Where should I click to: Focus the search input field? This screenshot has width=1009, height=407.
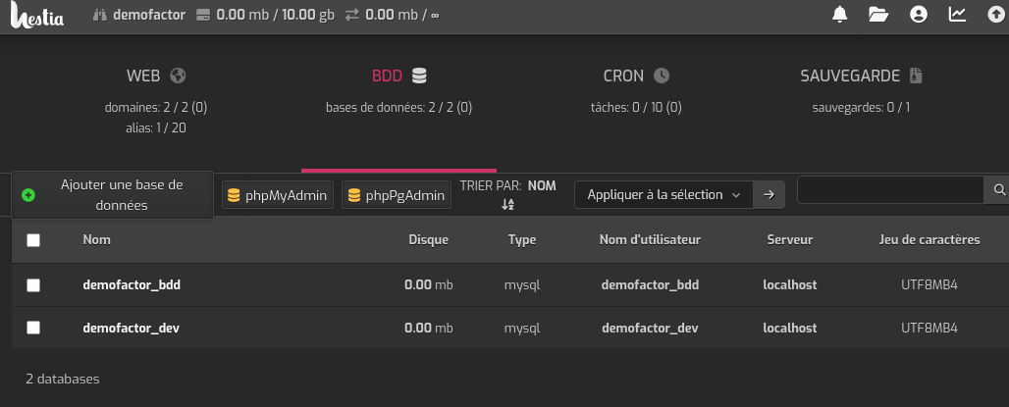tap(889, 190)
